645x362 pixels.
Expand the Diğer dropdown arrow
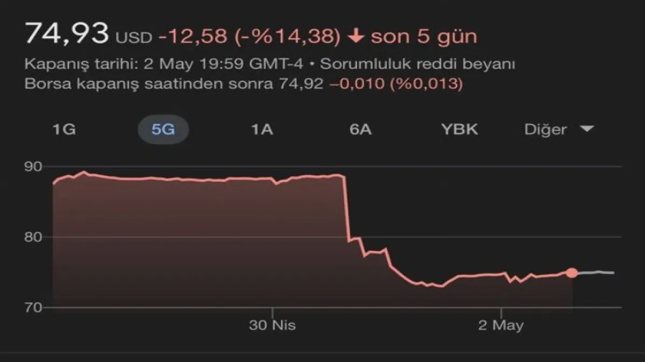(587, 129)
